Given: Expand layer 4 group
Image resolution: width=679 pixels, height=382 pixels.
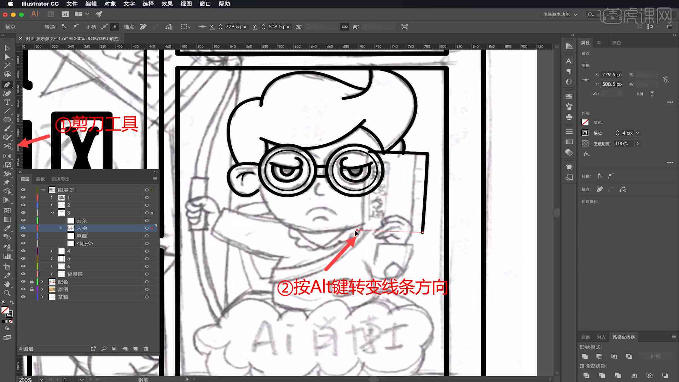Looking at the screenshot, I should pos(51,251).
